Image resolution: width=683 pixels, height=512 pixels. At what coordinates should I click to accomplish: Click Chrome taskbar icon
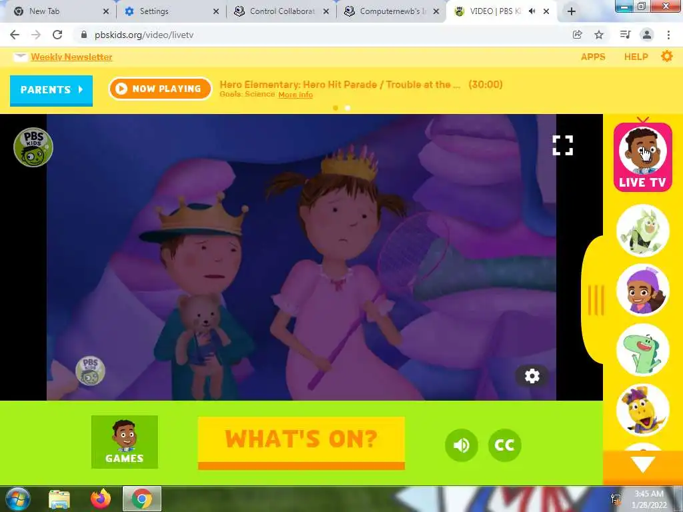click(142, 499)
